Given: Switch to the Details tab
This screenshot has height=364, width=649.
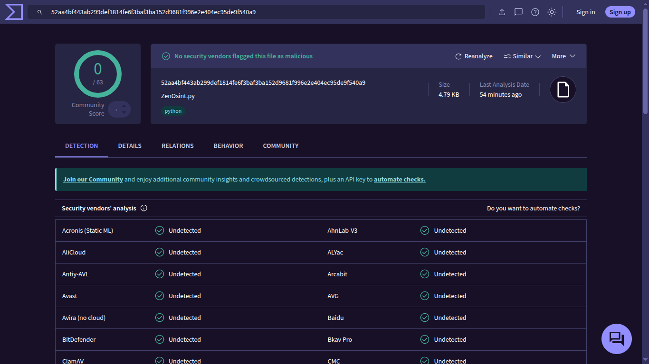Looking at the screenshot, I should (x=130, y=146).
